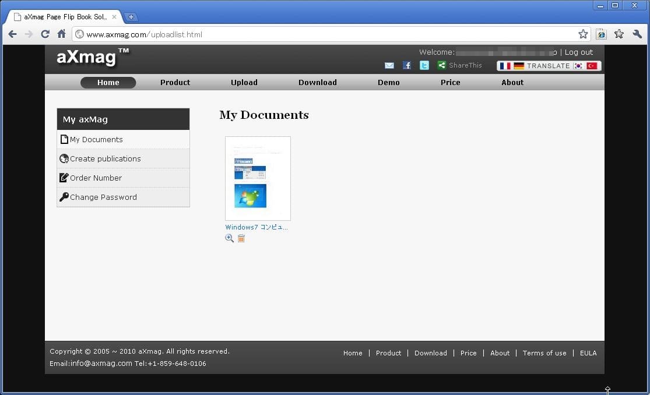Screen dimensions: 650x395
Task: Open the Product menu in navigation bar
Action: 175,83
